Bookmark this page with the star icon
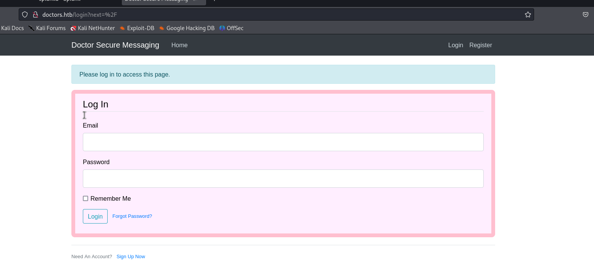The image size is (594, 270). pos(528,15)
